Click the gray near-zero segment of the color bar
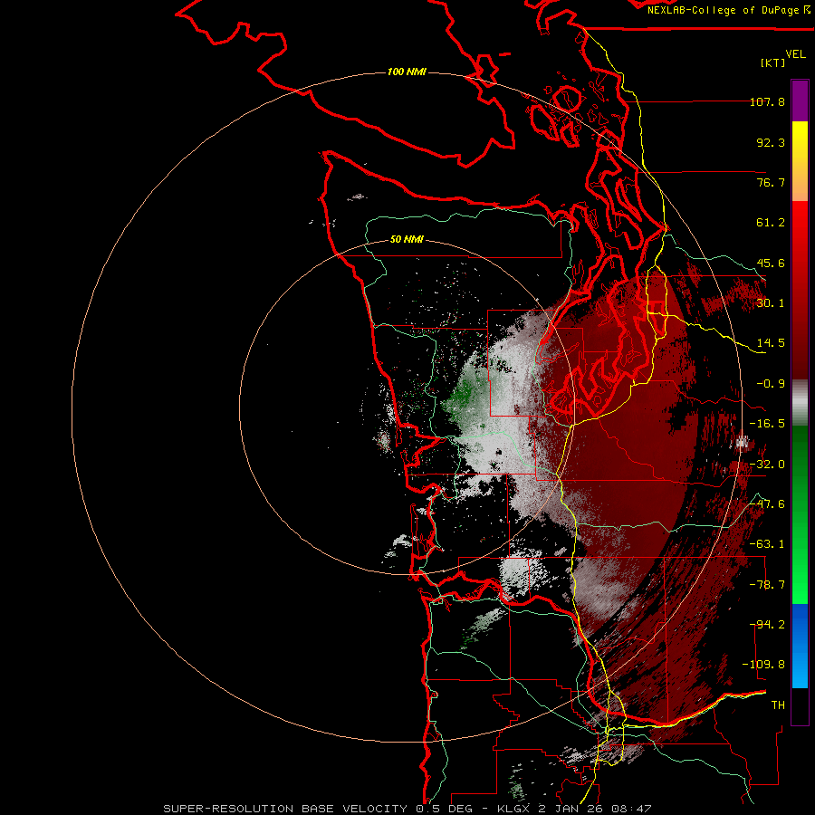Viewport: 815px width, 815px height. (800, 403)
